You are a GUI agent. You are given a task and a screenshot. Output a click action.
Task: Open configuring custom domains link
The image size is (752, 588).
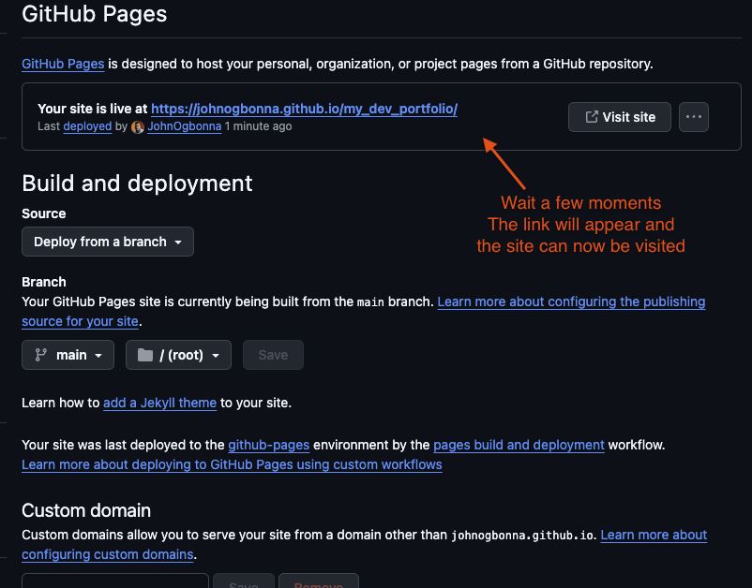pos(108,554)
